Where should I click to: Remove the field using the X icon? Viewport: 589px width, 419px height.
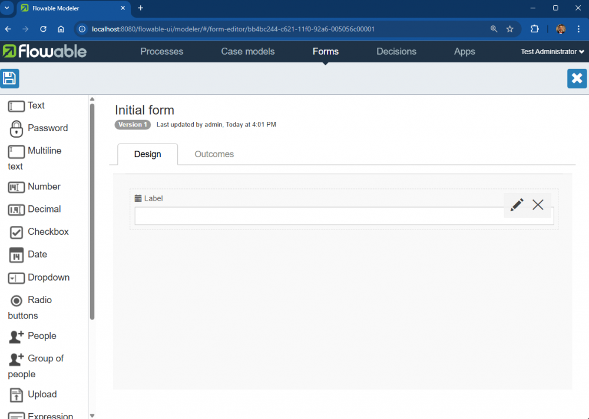tap(538, 205)
